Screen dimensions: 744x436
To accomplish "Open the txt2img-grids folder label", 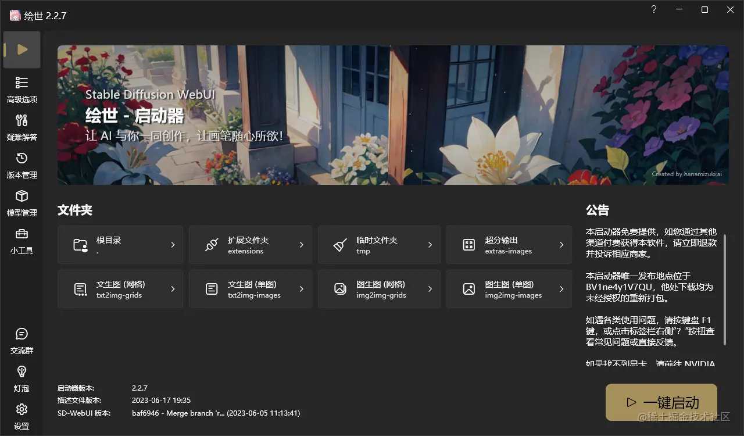I will click(x=119, y=295).
